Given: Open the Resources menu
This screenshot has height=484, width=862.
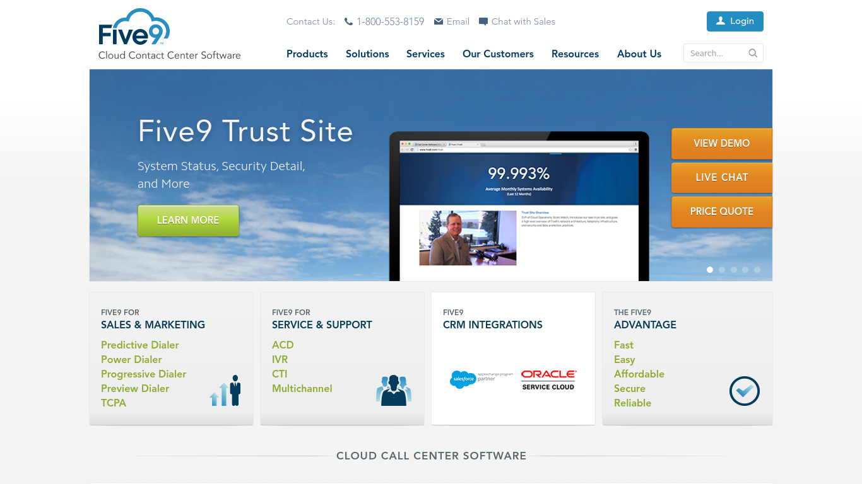Looking at the screenshot, I should (575, 54).
